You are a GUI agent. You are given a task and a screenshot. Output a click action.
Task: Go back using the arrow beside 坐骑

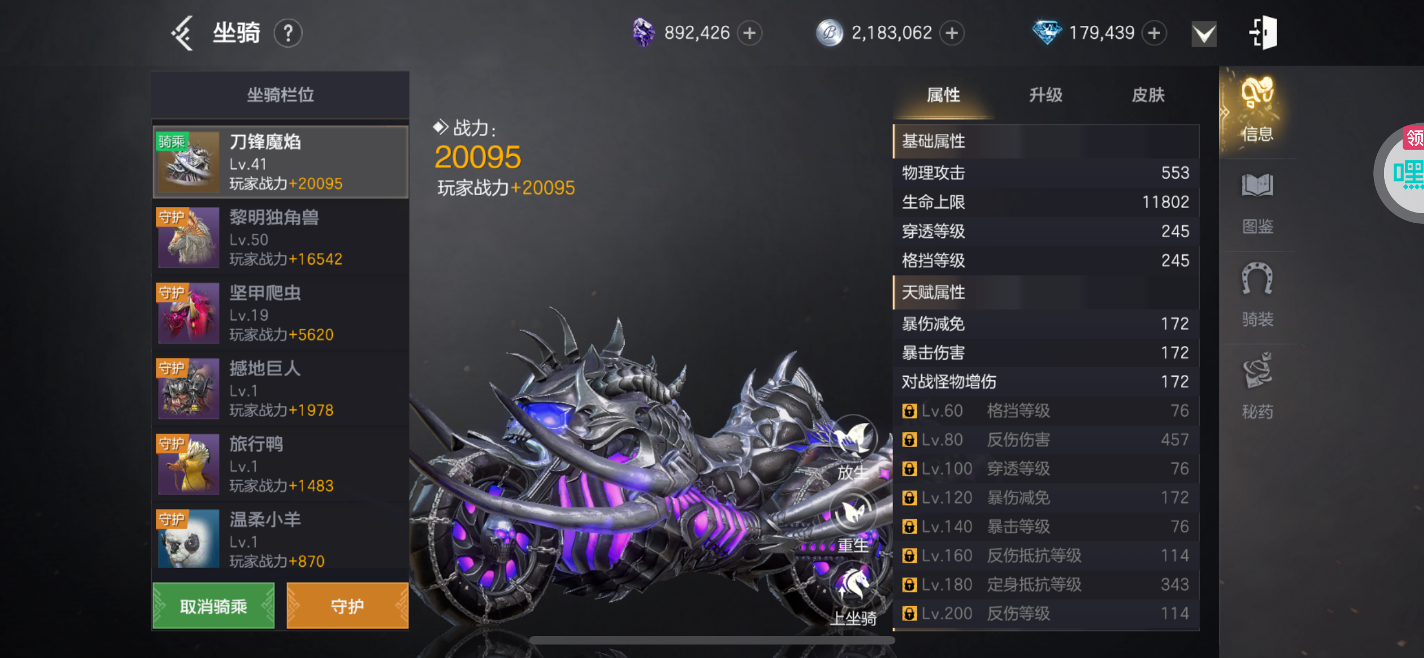coord(183,33)
